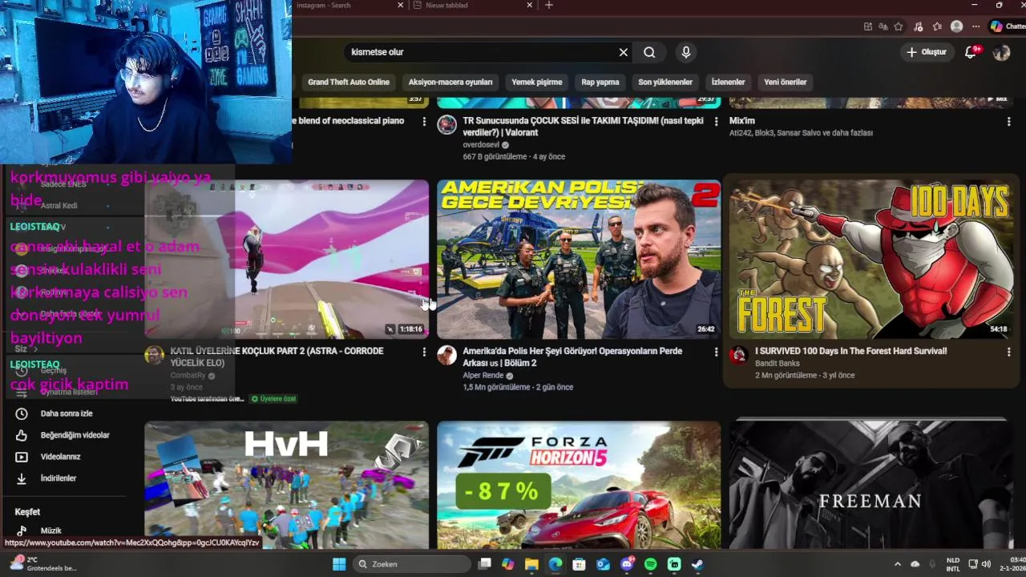This screenshot has width=1026, height=577.
Task: Close the Nieuw tabblad tab
Action: [x=530, y=5]
